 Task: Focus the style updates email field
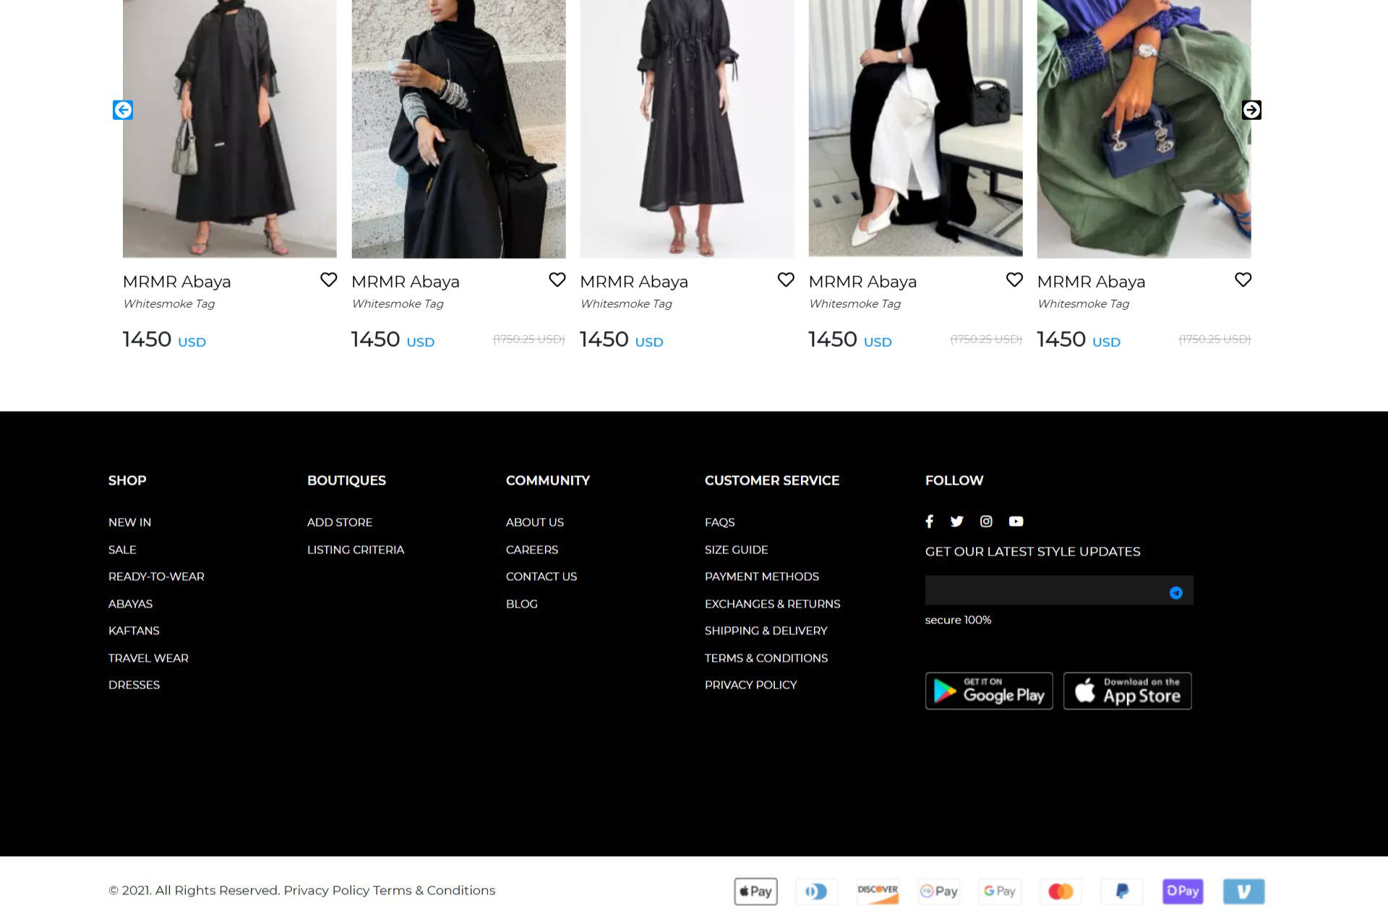point(1041,591)
